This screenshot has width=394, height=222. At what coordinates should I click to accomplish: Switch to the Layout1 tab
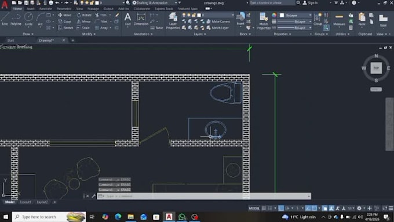25,202
